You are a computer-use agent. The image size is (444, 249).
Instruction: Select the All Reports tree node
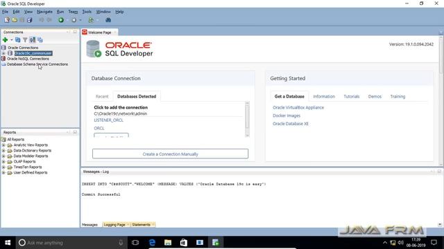(15, 140)
